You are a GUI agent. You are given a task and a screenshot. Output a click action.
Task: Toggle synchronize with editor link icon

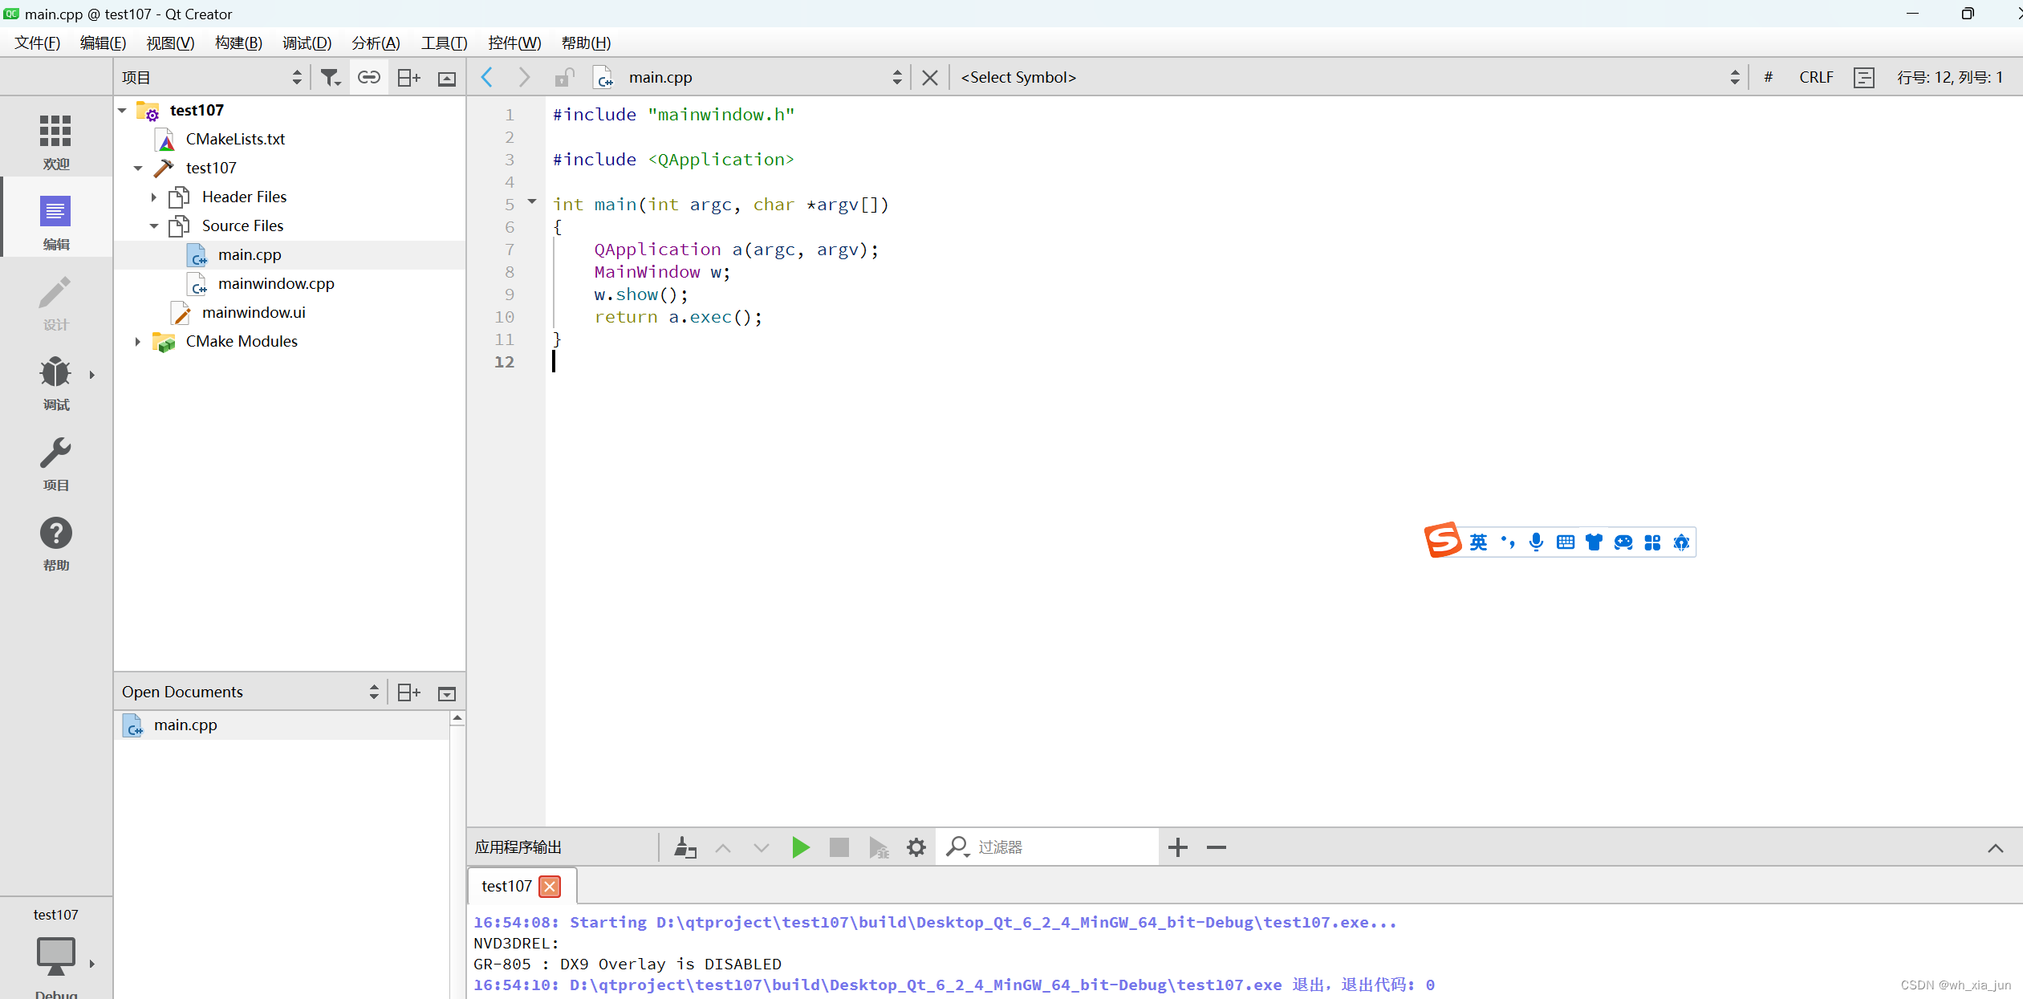pos(368,76)
